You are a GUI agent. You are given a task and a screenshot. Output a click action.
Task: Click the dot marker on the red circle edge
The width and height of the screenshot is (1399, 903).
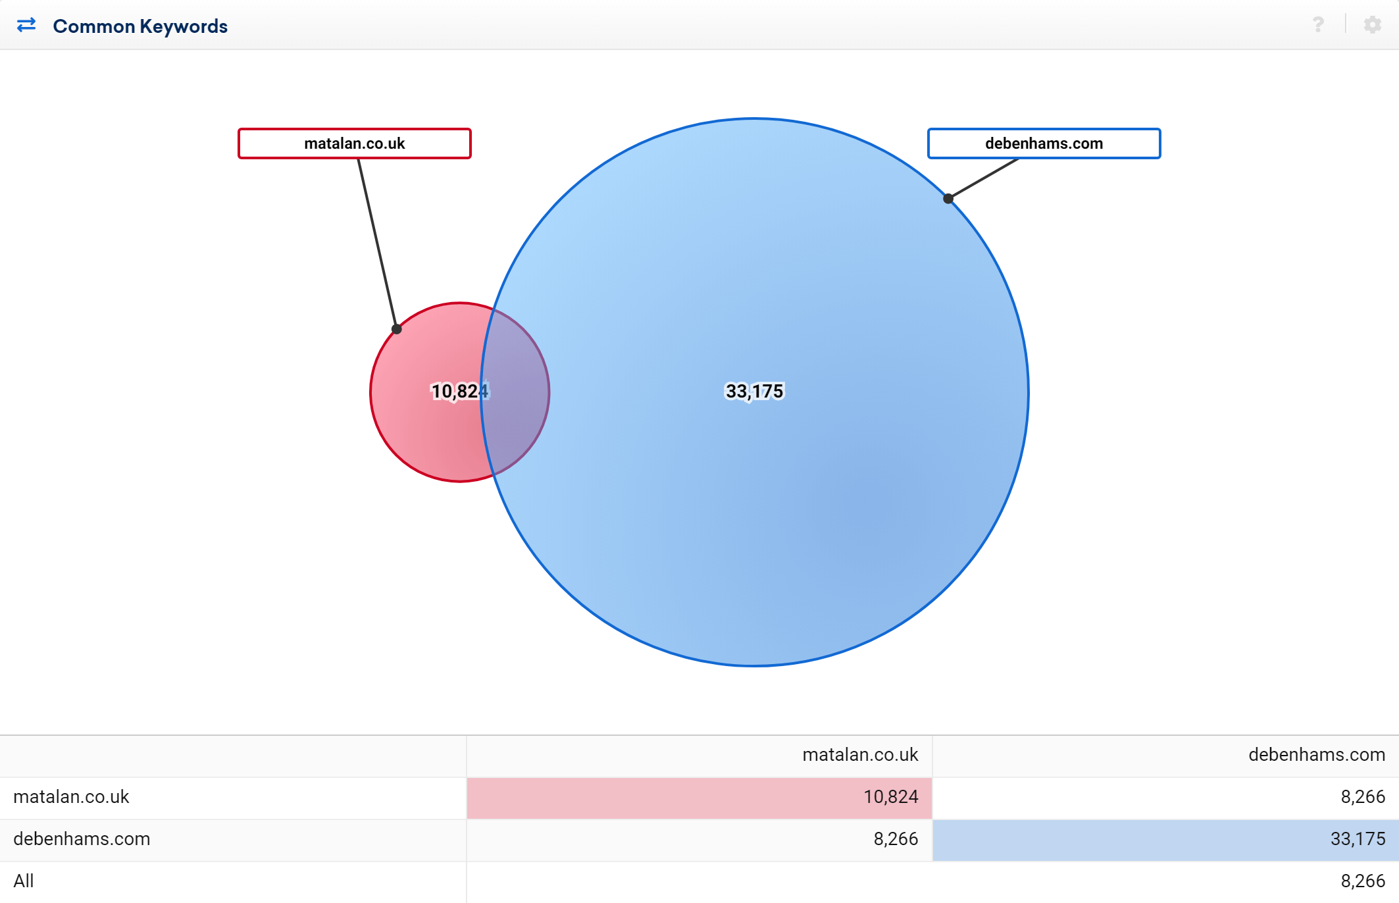[397, 329]
